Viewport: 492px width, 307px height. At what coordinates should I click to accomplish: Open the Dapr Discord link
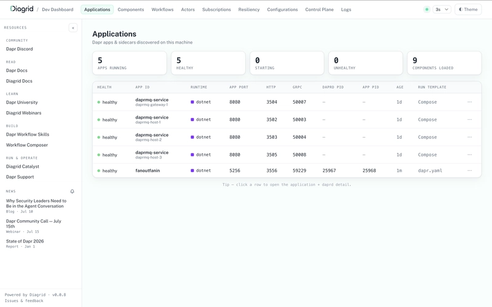pos(20,49)
